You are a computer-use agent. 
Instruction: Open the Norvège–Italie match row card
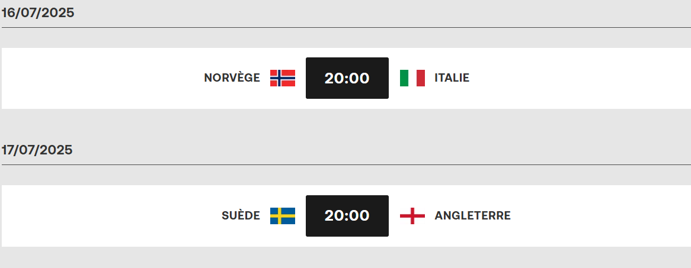[346, 78]
